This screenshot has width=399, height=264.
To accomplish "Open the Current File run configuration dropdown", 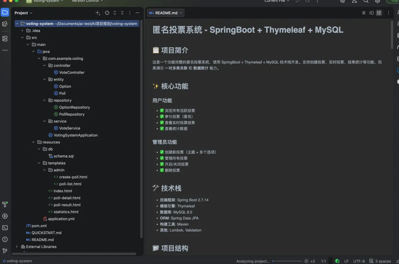I will pyautogui.click(x=277, y=1).
